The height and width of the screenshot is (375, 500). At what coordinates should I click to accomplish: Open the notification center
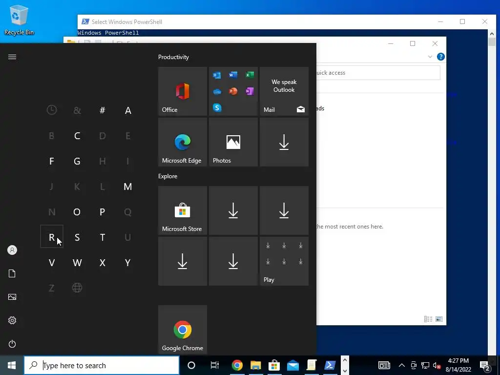click(x=485, y=366)
